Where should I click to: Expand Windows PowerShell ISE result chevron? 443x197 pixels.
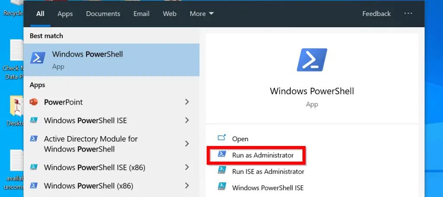tap(187, 121)
